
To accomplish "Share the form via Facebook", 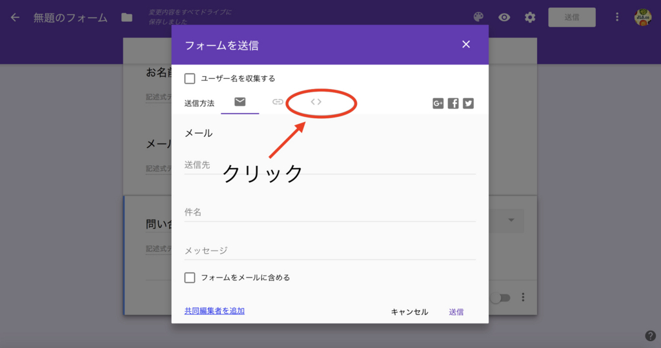I will click(453, 103).
